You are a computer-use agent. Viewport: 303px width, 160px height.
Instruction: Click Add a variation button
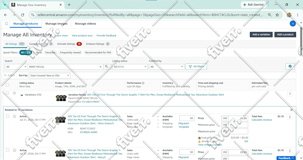[261, 35]
